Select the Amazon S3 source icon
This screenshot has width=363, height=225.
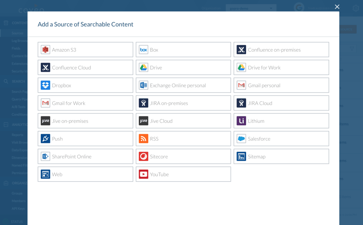point(45,50)
